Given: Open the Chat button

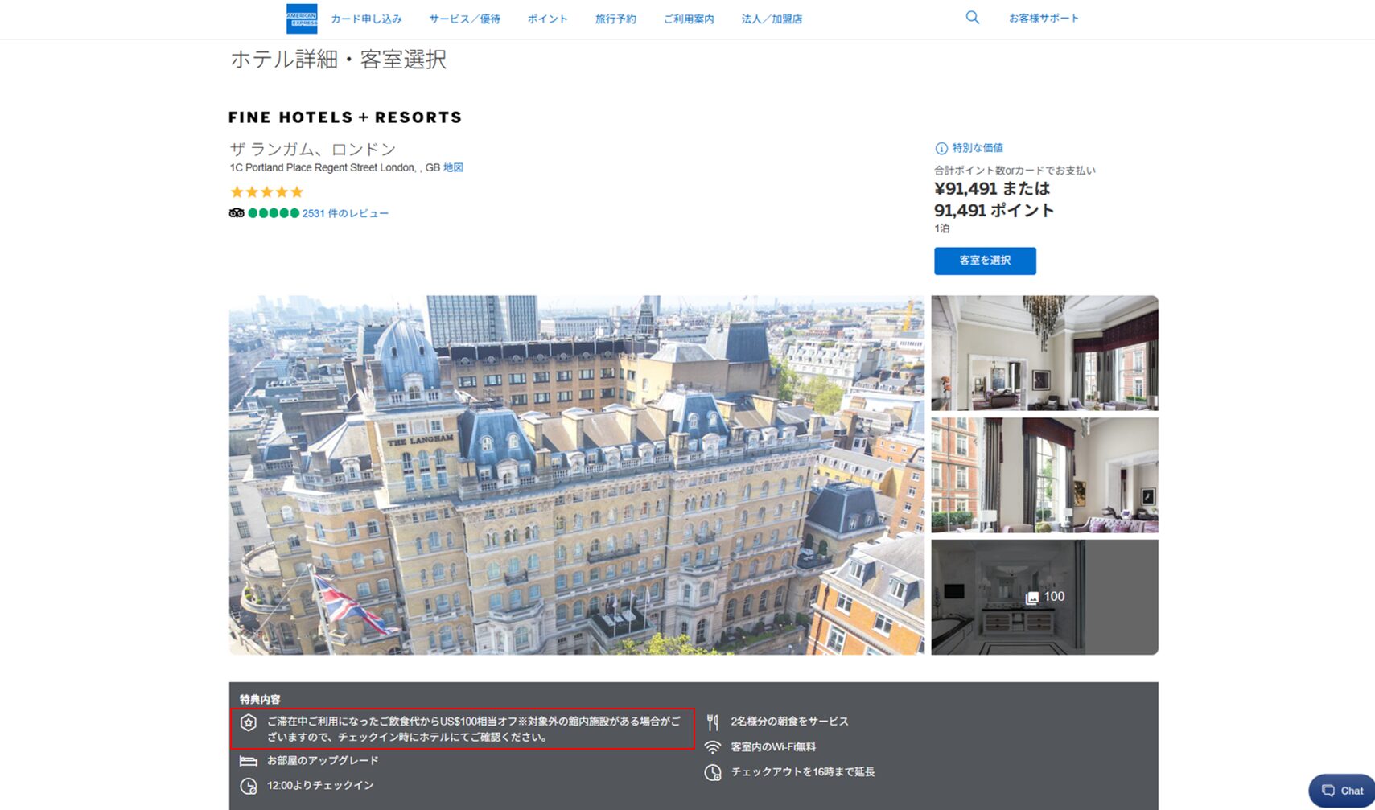Looking at the screenshot, I should pos(1342,791).
